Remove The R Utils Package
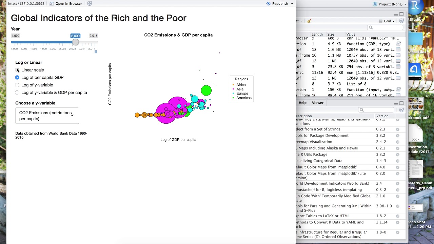 pyautogui.click(x=398, y=155)
